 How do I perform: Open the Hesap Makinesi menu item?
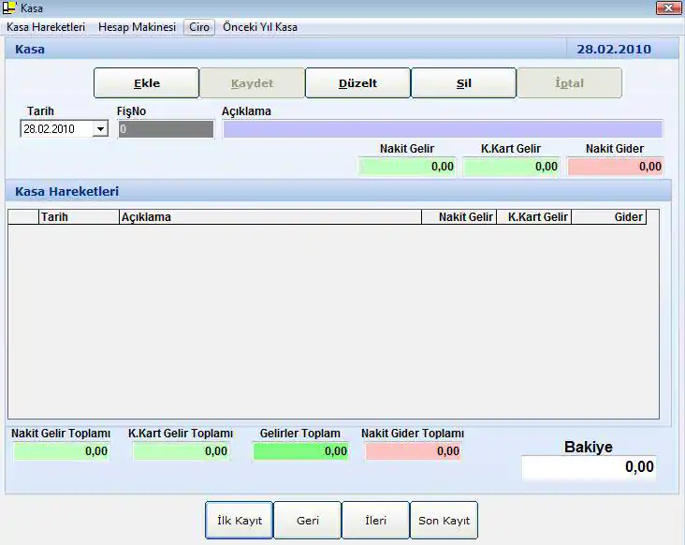click(137, 27)
